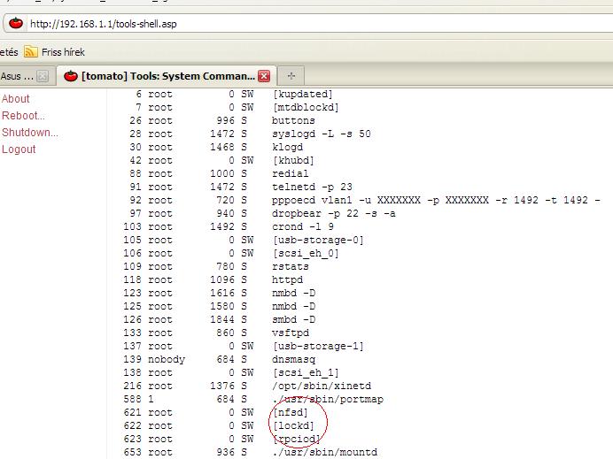613x459 pixels.
Task: Click the Logout link
Action: tap(19, 149)
